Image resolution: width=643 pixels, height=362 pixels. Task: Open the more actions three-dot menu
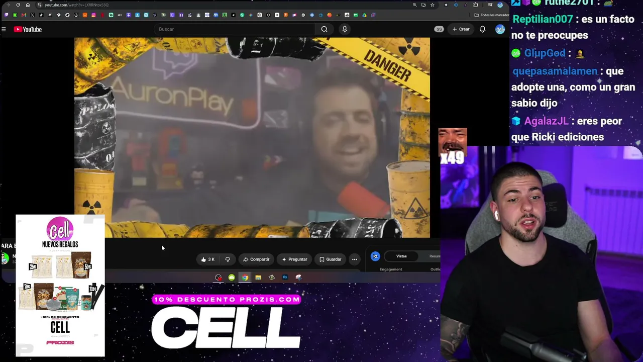(x=355, y=259)
